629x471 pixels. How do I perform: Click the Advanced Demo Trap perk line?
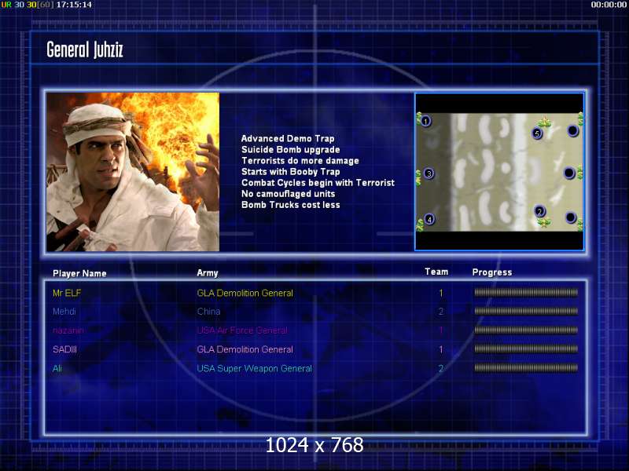point(288,139)
